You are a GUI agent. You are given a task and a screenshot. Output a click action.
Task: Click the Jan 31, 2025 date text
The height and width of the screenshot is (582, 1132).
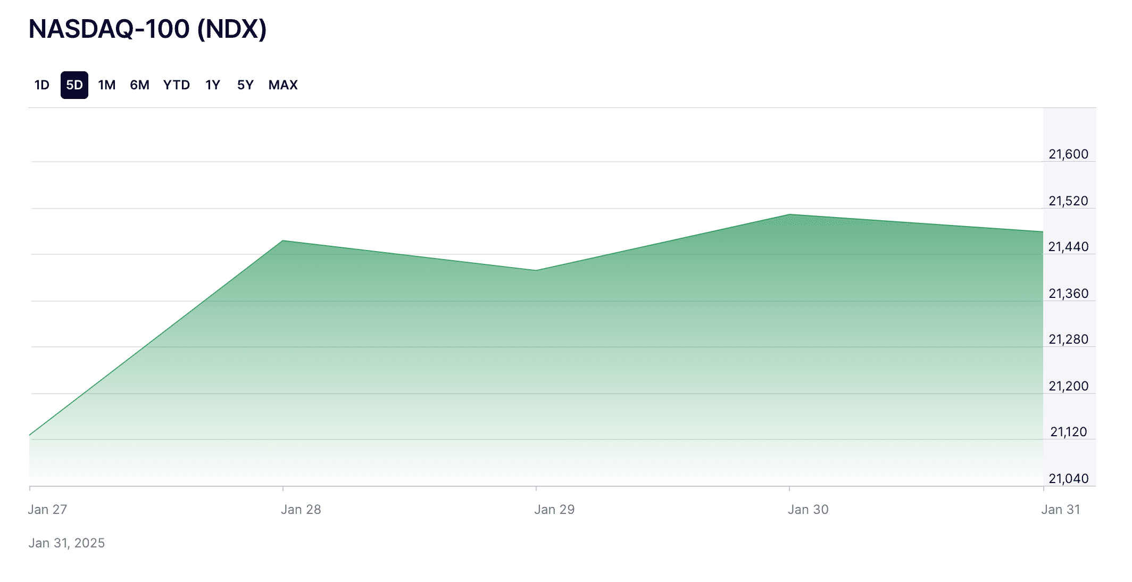(x=66, y=543)
